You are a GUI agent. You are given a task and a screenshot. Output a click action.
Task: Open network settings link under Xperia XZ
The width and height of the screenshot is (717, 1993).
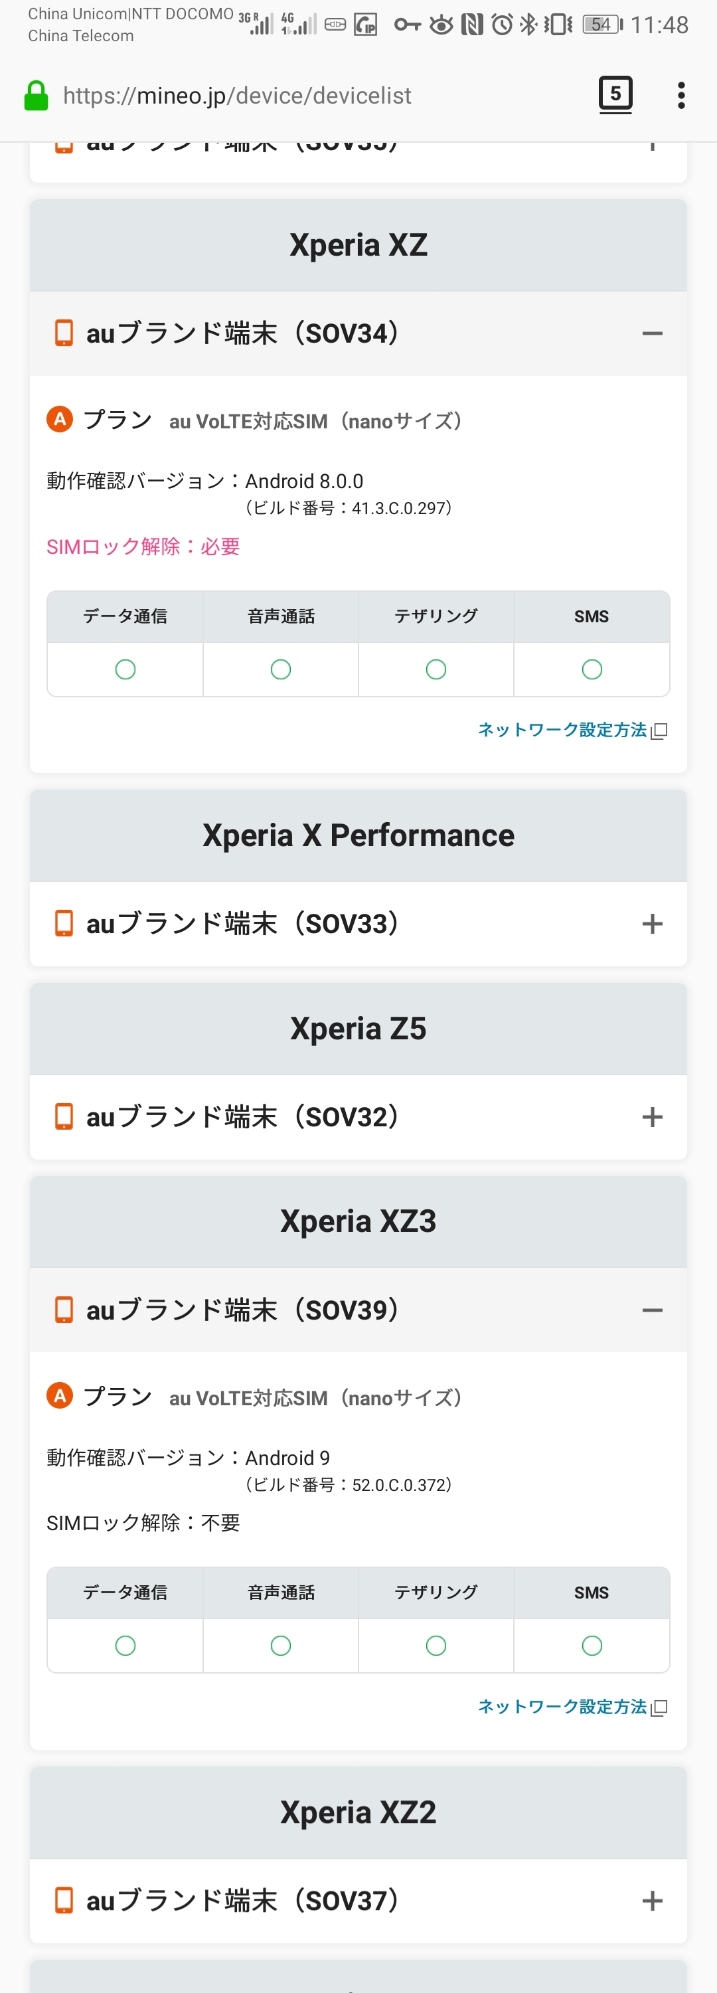572,730
